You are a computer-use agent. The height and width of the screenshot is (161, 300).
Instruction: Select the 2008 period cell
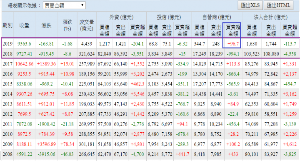pos(7,154)
